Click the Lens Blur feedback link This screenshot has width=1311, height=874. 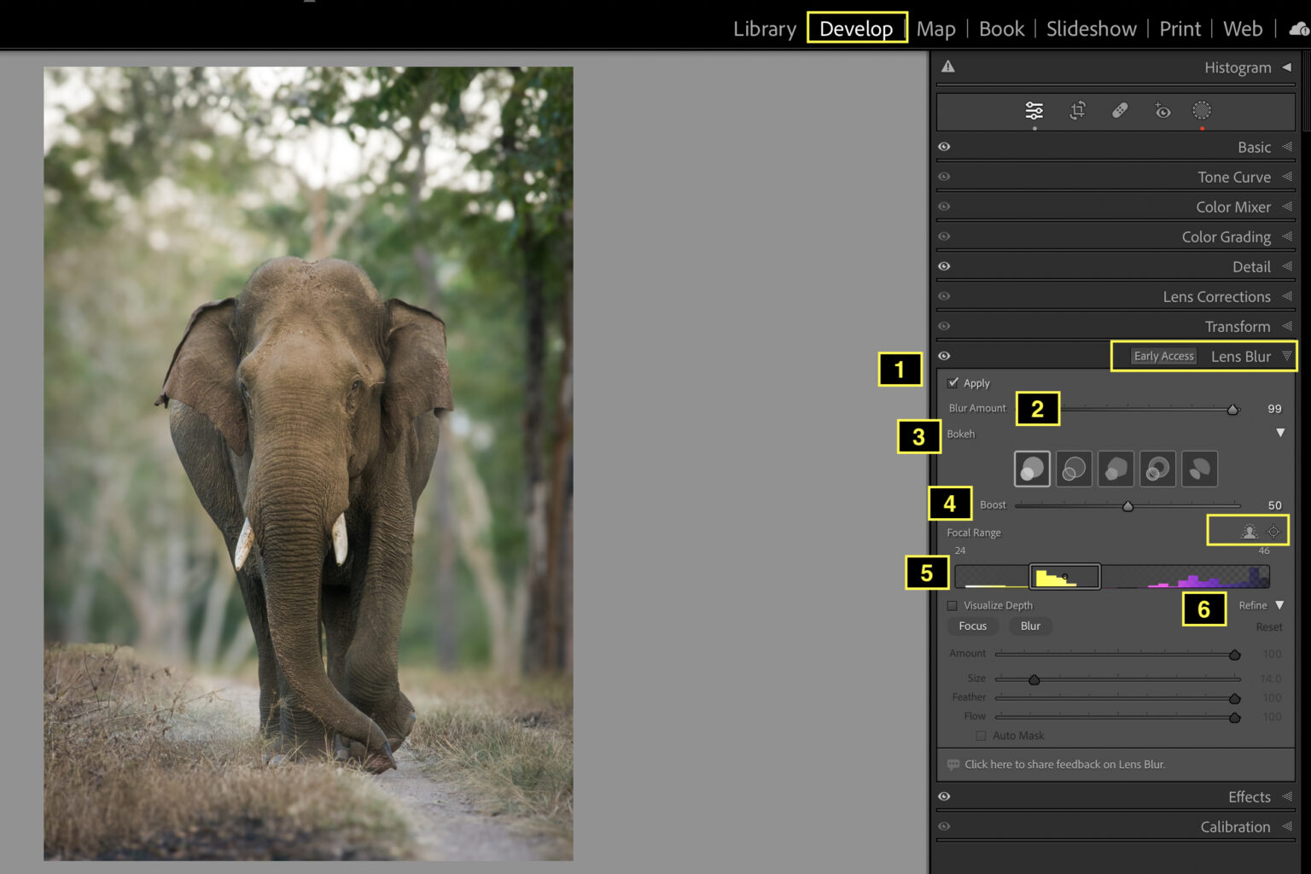1064,764
